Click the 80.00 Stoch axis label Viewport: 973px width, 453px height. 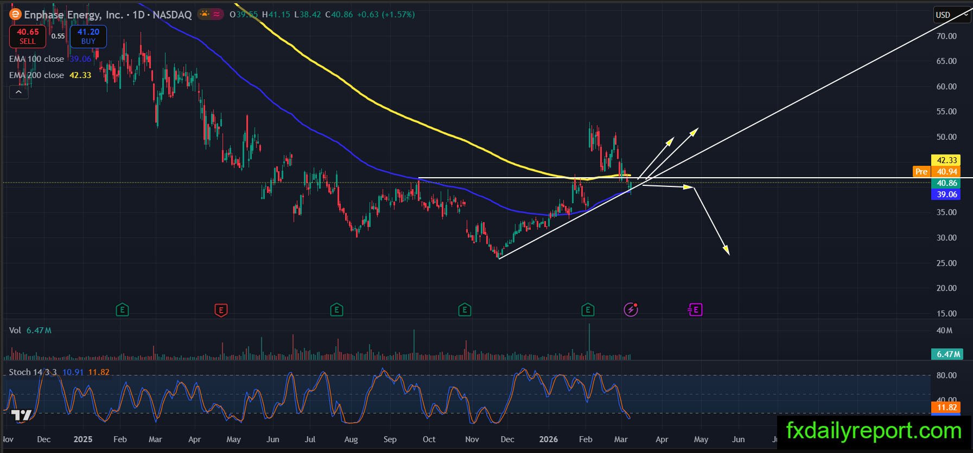[946, 376]
